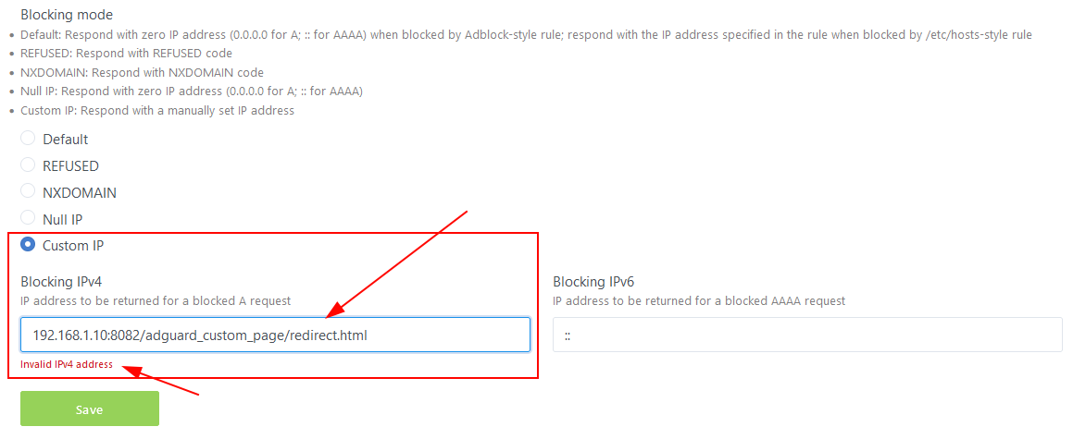
Task: Click the Blocking mode section heading
Action: click(67, 15)
